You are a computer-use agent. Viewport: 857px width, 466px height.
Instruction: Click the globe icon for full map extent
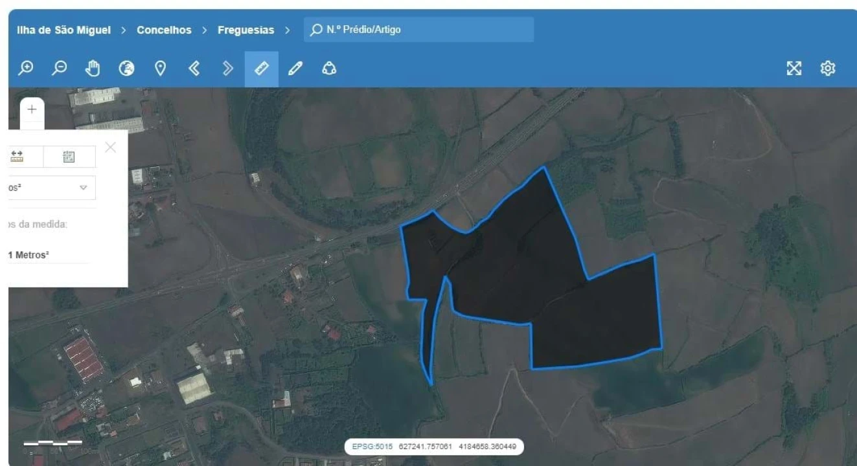[128, 68]
